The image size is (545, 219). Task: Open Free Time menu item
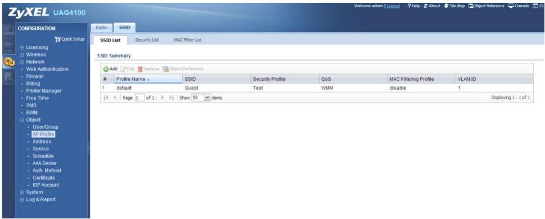38,98
